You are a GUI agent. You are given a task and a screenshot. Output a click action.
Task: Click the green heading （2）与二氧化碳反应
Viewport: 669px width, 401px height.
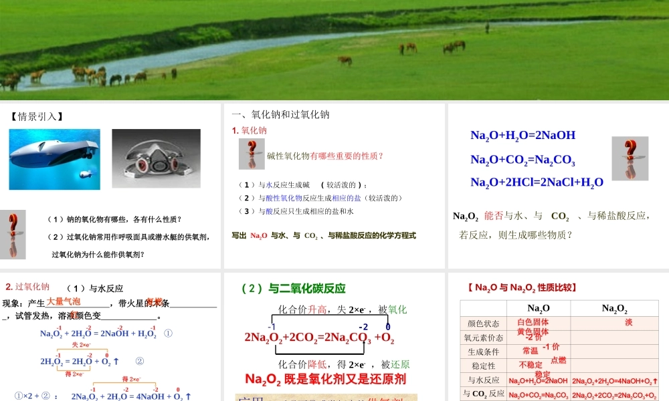[294, 289]
